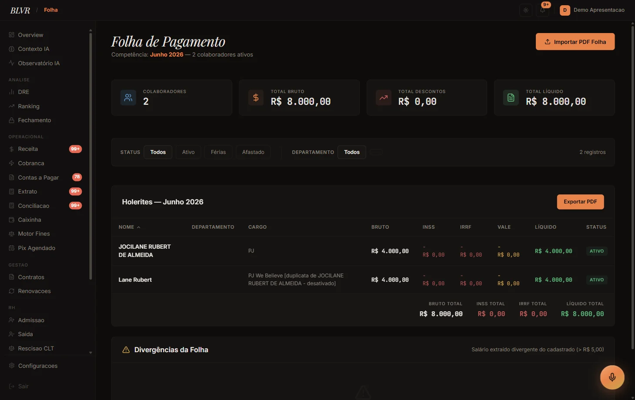Open the Conciliacao icon in sidebar
Screen dimensions: 635x400
12,206
